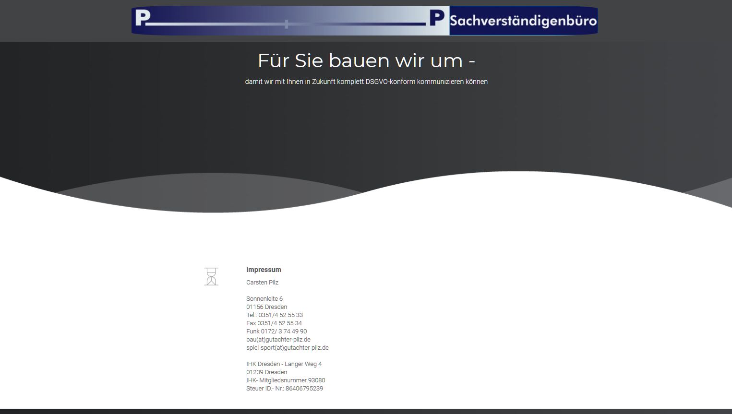
Task: Click the 01239 Dresden line
Action: [266, 372]
